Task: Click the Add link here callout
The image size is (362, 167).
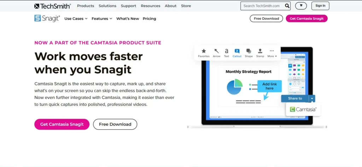Action: tap(269, 86)
